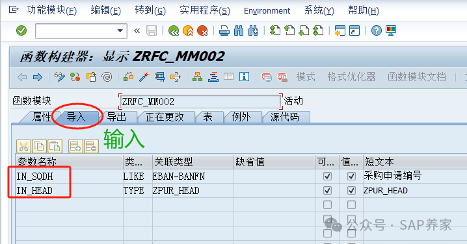The image size is (467, 244).
Task: Click the Cut scissors icon above the table
Action: click(x=24, y=146)
